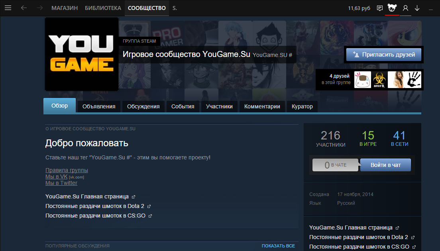Open the first friend avatar with cartoon face

click(x=363, y=80)
